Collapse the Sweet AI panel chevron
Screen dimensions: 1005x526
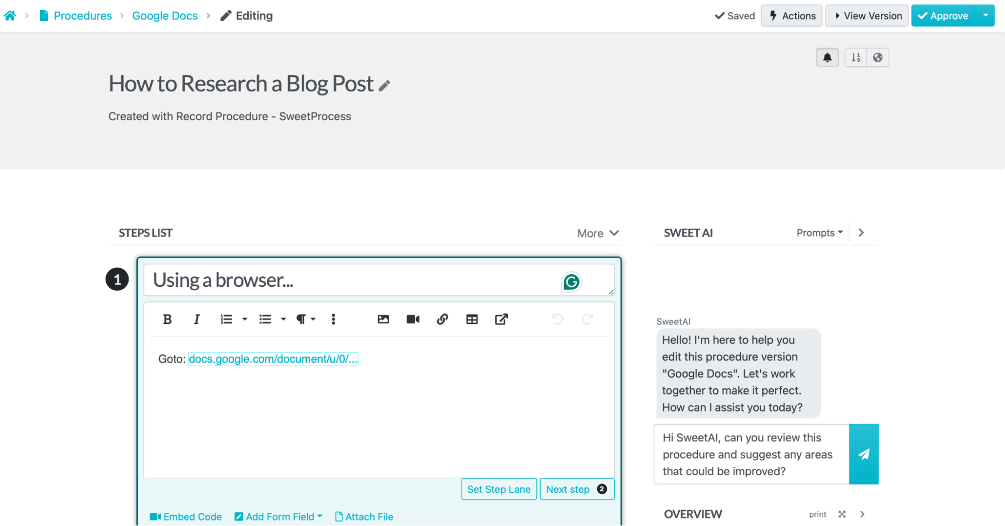coord(861,233)
